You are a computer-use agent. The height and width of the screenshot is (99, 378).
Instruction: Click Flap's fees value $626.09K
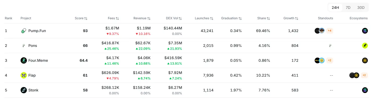pos(110,72)
